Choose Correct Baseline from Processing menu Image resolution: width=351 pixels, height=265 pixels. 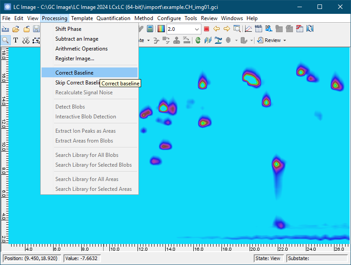74,73
